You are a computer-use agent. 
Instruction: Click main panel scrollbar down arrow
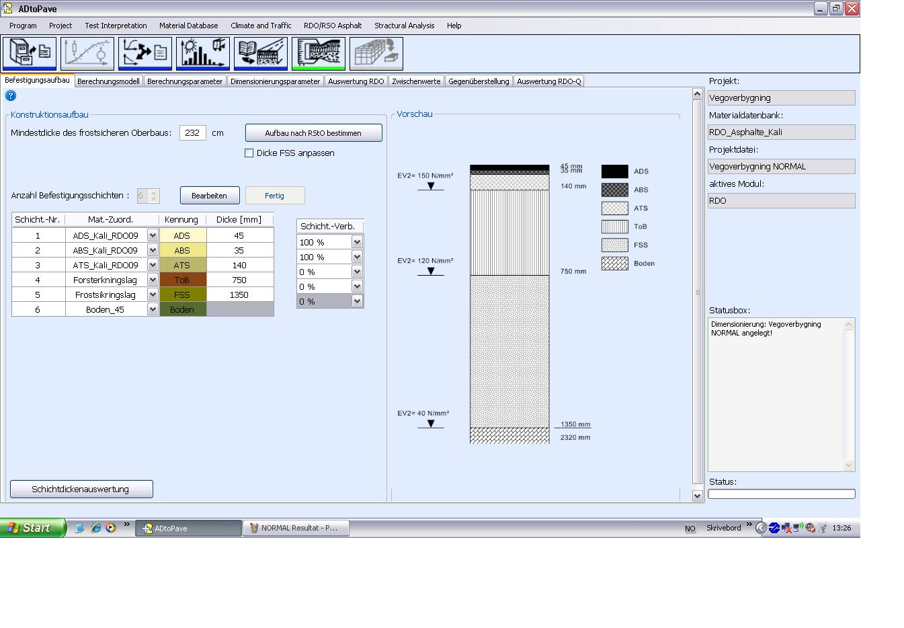pos(697,496)
